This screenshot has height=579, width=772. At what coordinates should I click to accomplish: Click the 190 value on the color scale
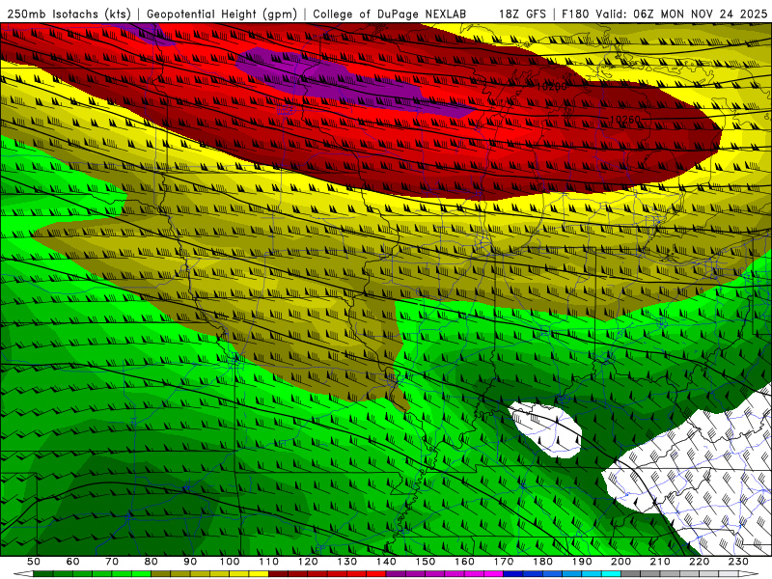pos(582,562)
